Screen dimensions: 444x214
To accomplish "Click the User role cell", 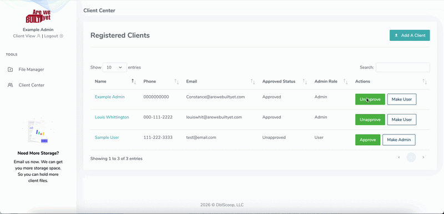I will click(319, 137).
